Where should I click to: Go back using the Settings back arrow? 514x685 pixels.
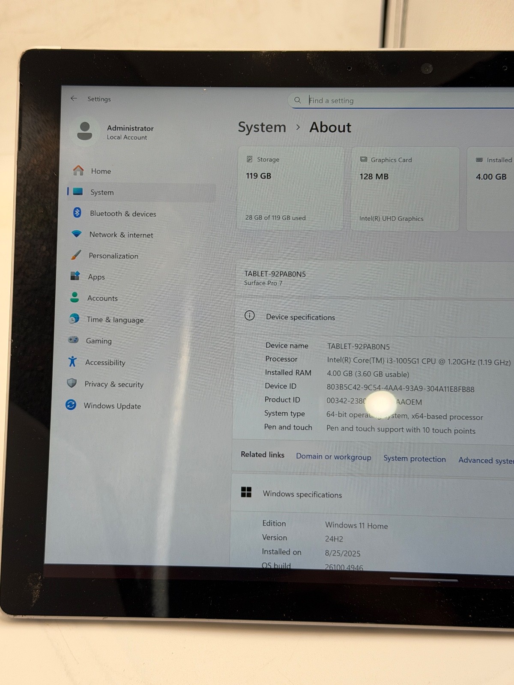pyautogui.click(x=74, y=98)
